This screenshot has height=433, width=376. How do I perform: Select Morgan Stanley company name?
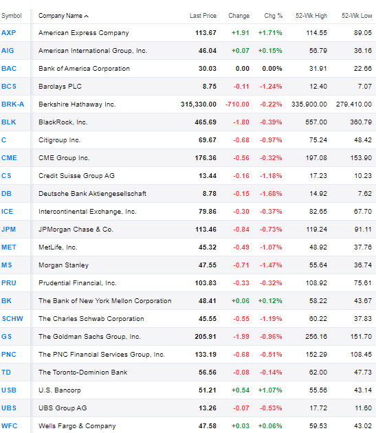(63, 265)
